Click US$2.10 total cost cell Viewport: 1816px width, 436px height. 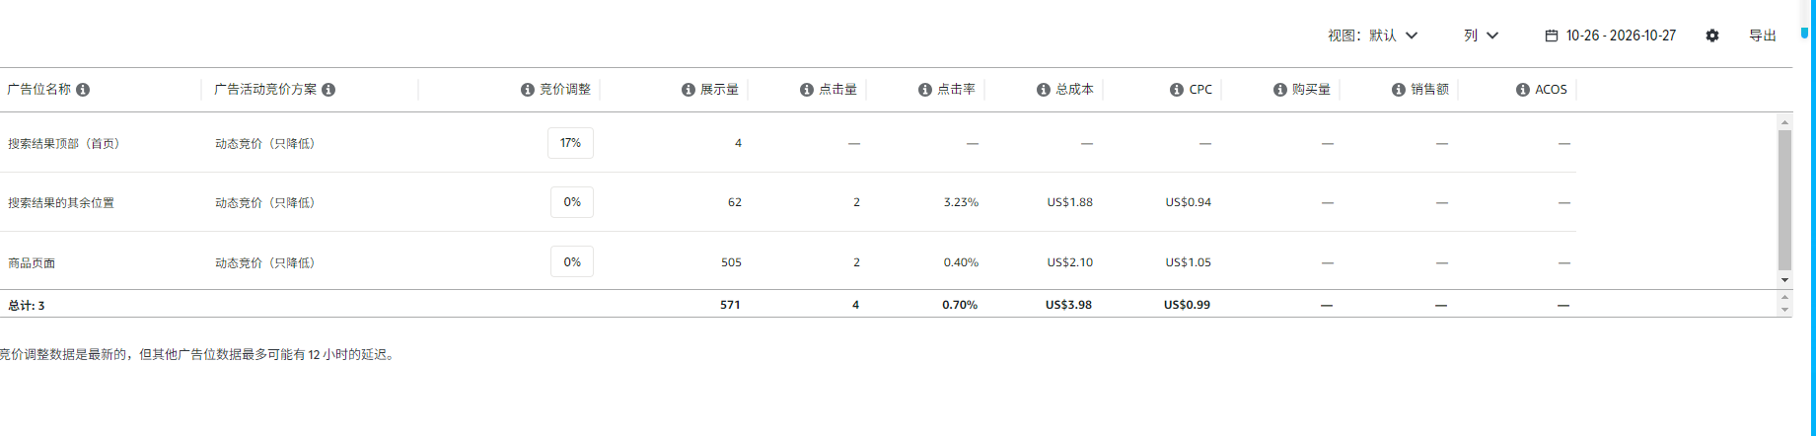(x=1069, y=262)
